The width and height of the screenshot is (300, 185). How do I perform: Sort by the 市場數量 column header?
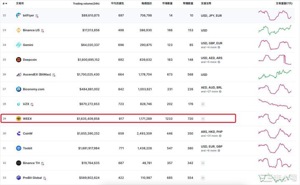click(x=167, y=3)
